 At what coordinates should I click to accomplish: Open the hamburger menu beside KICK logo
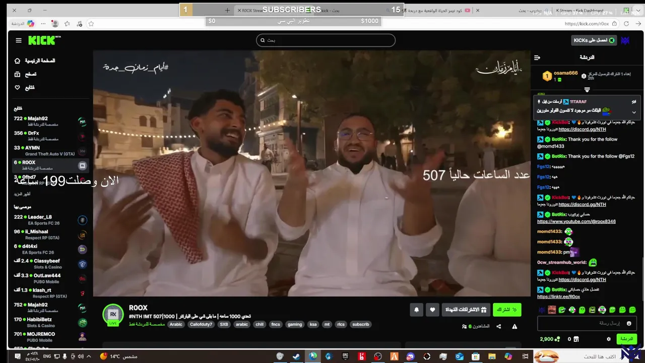tap(19, 40)
